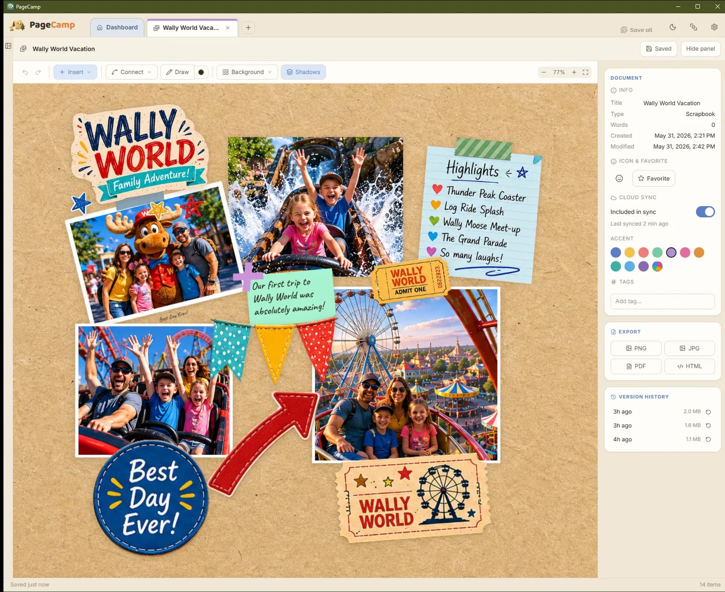The width and height of the screenshot is (725, 592).
Task: Switch to the Dashboard tab
Action: coord(117,28)
